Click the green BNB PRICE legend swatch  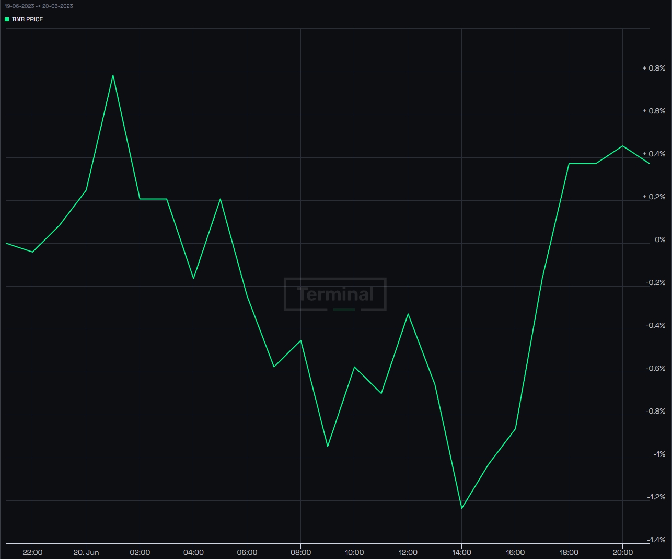pos(7,19)
